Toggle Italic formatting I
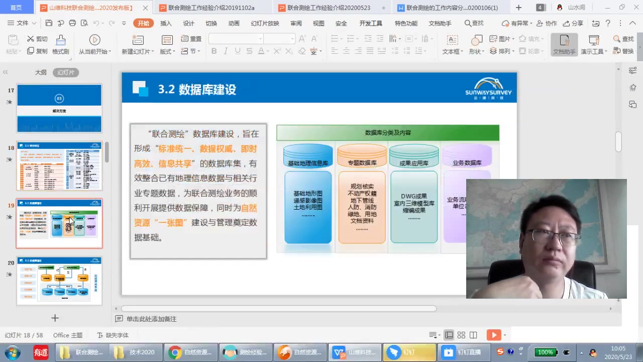The height and width of the screenshot is (362, 643). 226,51
